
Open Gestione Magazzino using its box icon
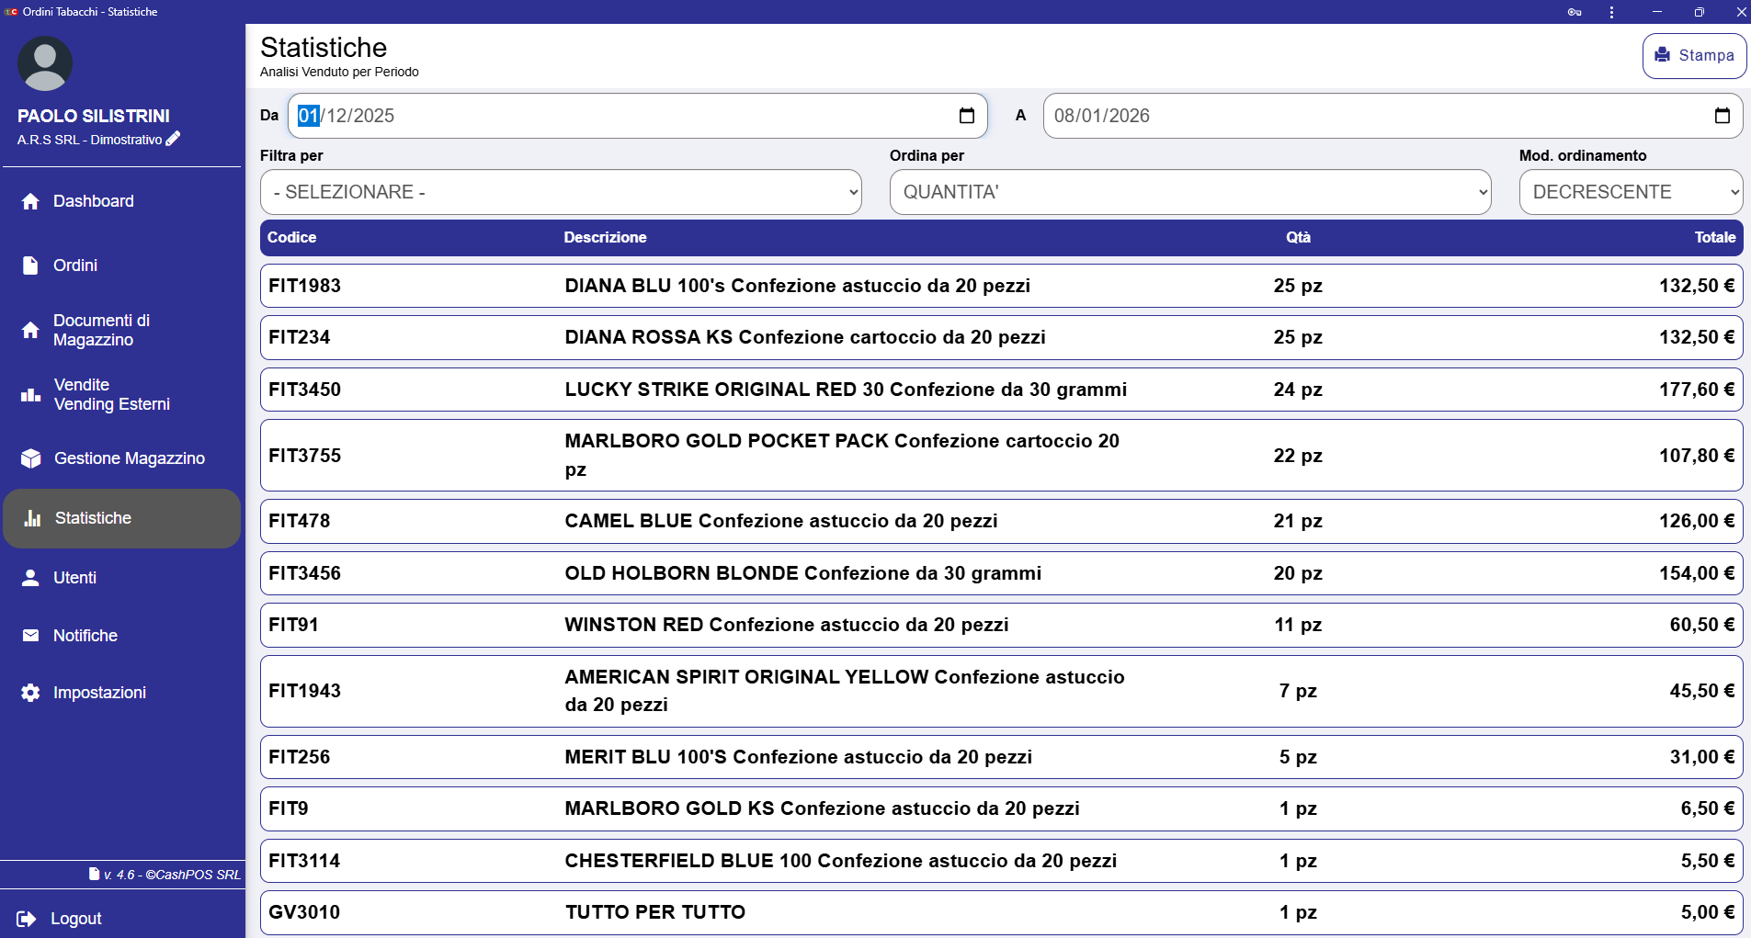[30, 458]
